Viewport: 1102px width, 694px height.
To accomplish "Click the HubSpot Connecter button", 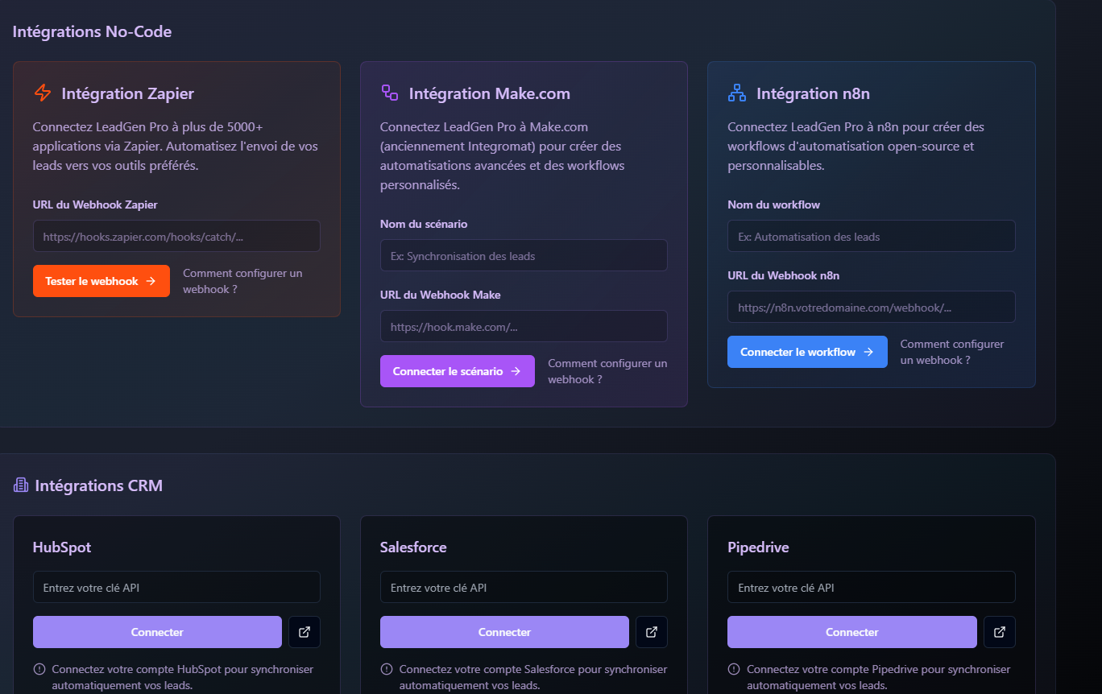I will (x=157, y=632).
